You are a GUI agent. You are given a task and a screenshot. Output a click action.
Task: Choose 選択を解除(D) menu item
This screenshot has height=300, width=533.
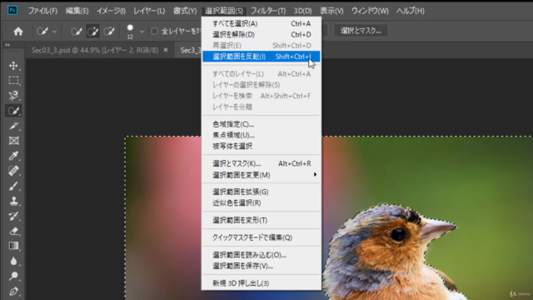tap(261, 34)
